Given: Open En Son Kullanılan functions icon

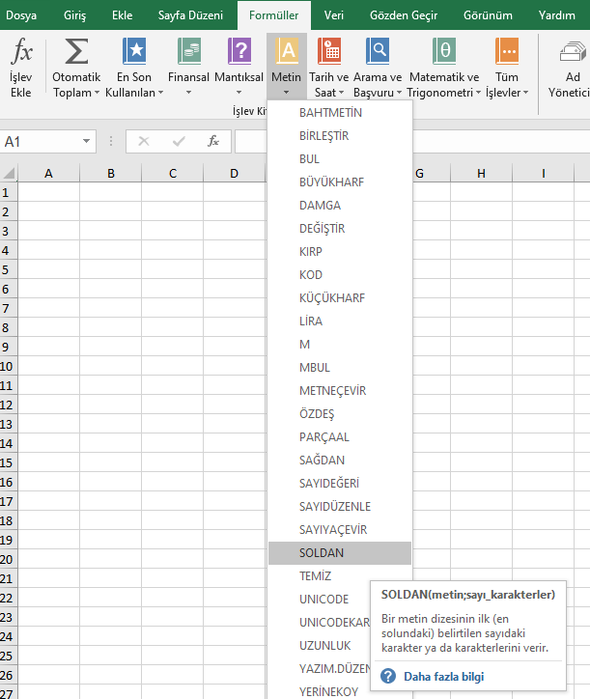Looking at the screenshot, I should point(134,53).
